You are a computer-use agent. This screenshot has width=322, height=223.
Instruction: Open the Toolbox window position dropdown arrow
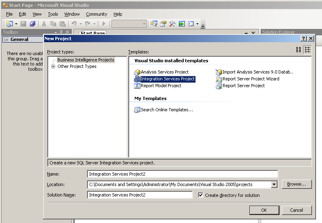56,33
